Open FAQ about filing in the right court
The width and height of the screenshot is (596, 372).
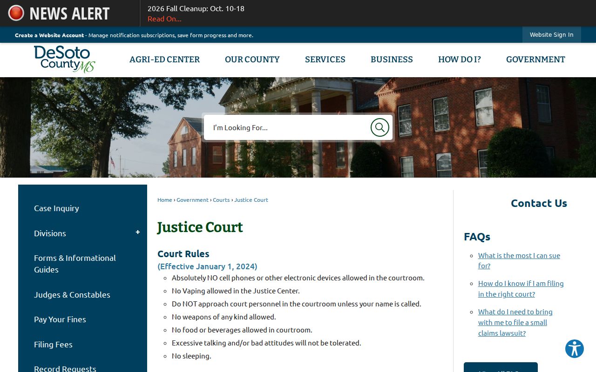tap(521, 289)
